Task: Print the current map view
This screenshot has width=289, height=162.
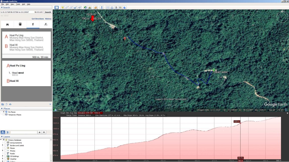Action: (x=112, y=8)
